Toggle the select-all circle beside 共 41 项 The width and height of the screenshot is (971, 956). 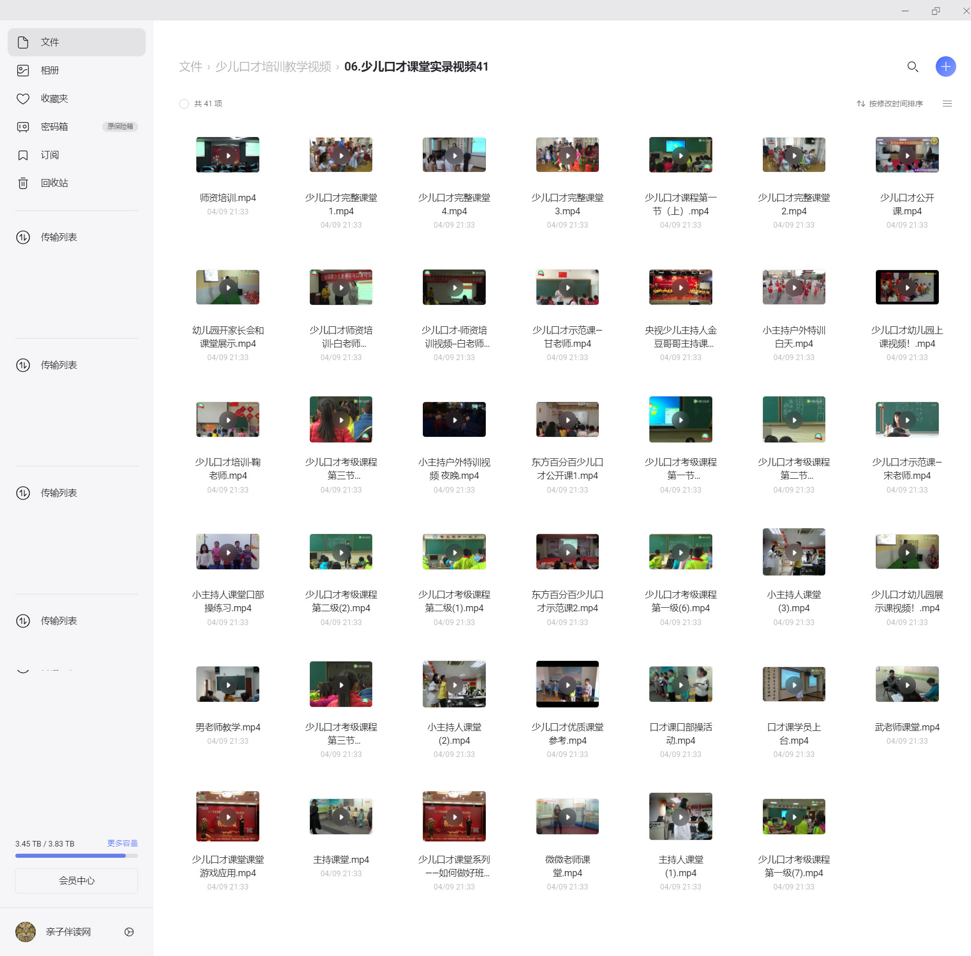[184, 104]
